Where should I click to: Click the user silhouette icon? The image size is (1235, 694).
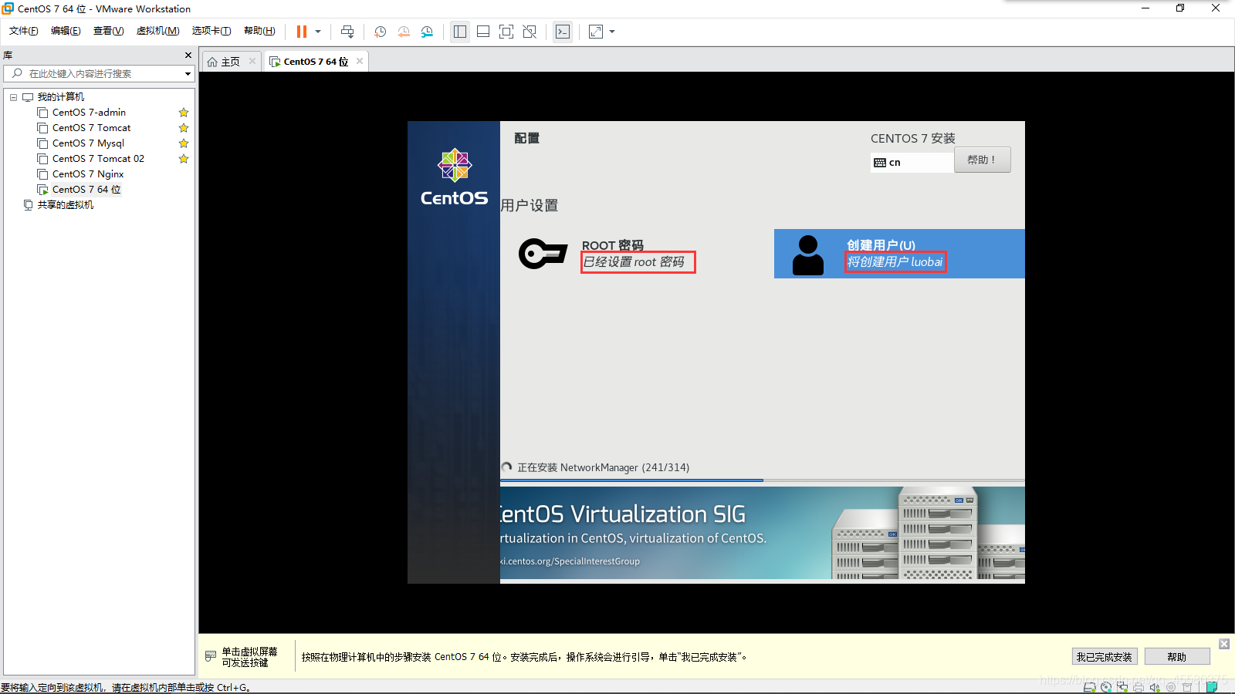tap(808, 255)
